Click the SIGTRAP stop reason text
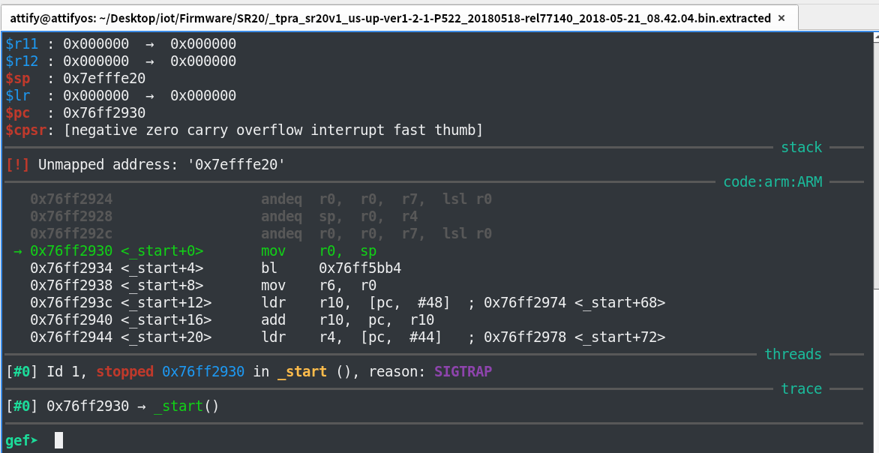Screen dimensions: 879x453 click(x=463, y=372)
